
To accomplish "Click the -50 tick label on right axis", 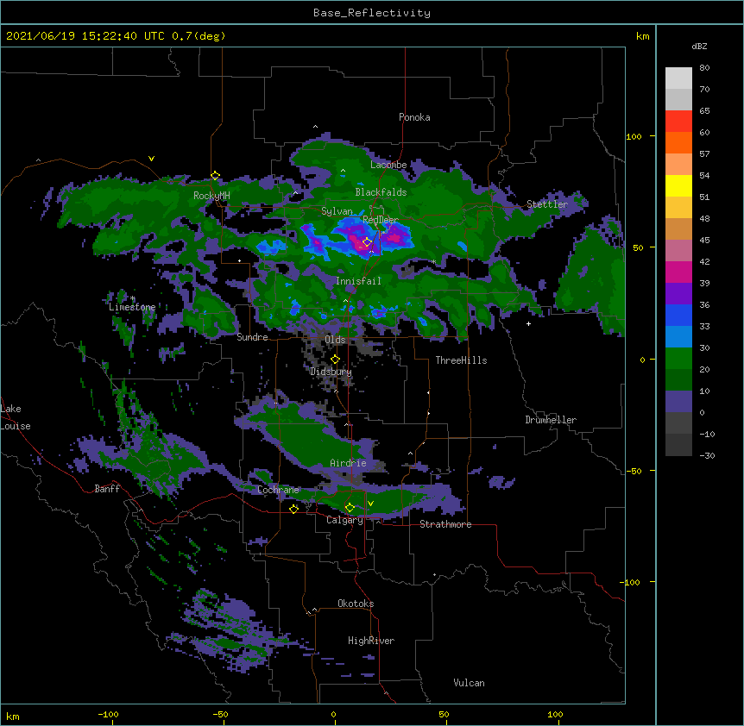I will pos(634,471).
